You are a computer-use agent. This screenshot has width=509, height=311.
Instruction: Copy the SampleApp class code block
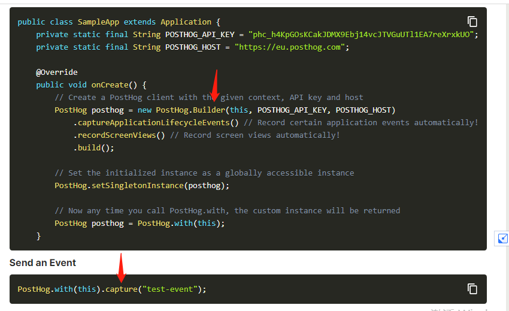pyautogui.click(x=472, y=22)
